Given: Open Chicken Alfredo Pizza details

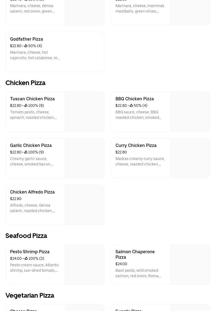Looking at the screenshot, I should [32, 192].
